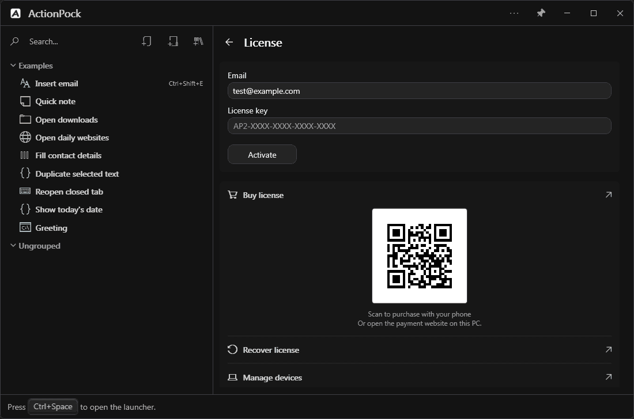The image size is (634, 419).
Task: Click the add new group icon
Action: click(173, 41)
